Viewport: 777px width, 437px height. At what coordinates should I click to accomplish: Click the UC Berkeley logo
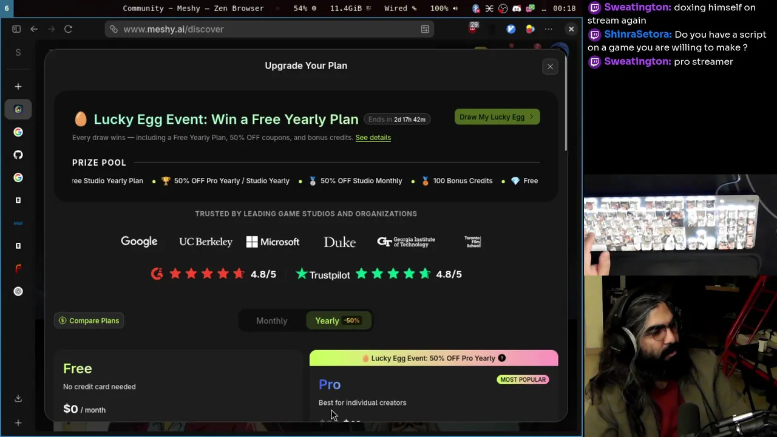(x=206, y=242)
